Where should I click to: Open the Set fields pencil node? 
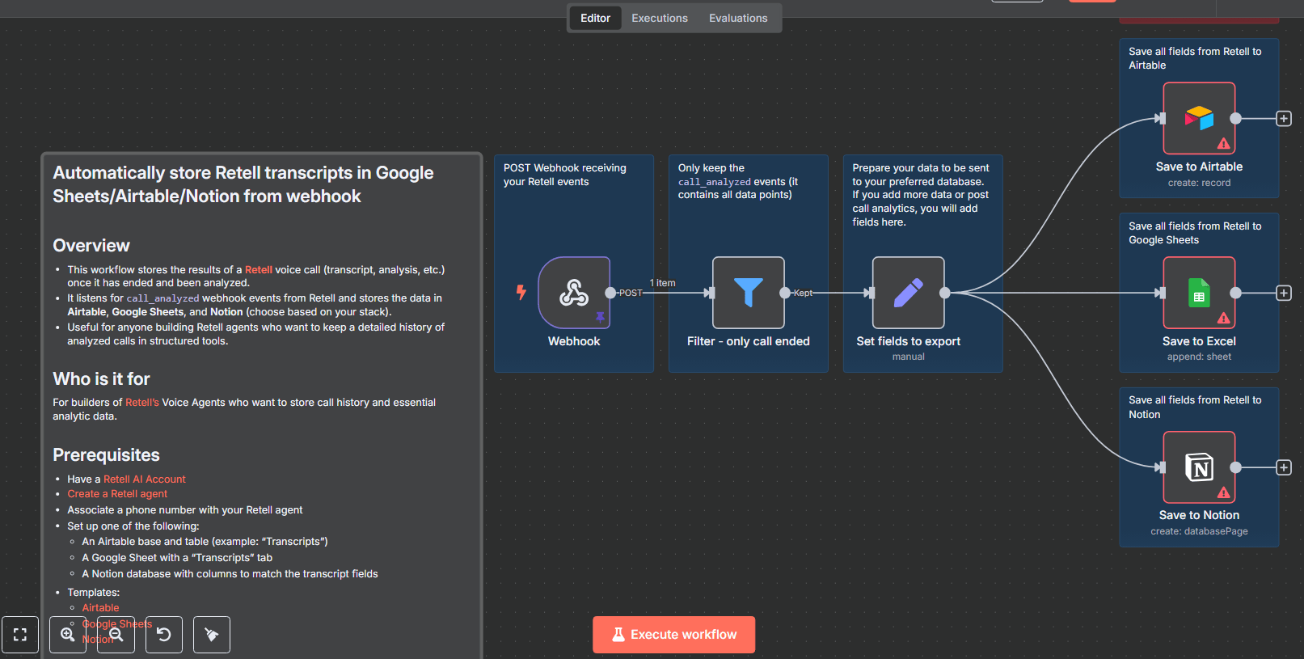click(908, 293)
